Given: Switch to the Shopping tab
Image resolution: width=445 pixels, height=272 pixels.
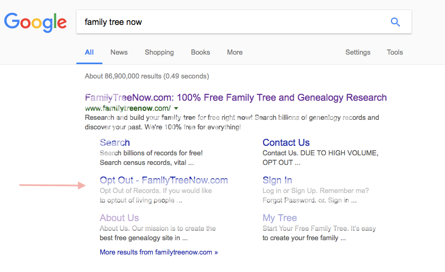Looking at the screenshot, I should [x=159, y=52].
